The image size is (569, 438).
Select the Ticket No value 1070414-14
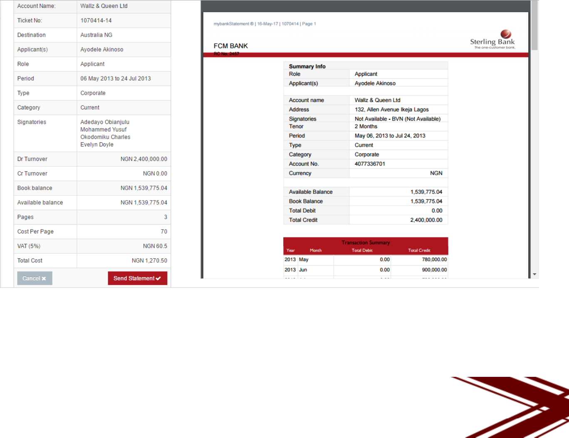pos(96,20)
